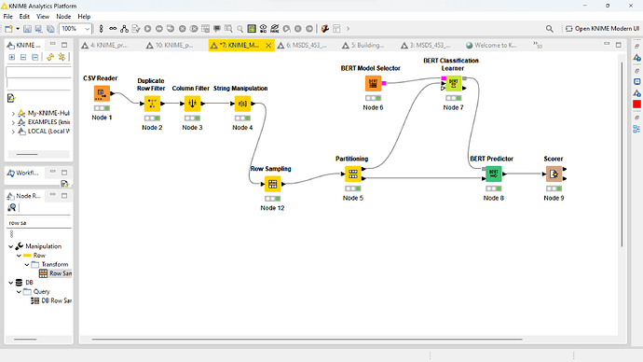This screenshot has height=362, width=643.
Task: Collapse the Transform folder
Action: click(x=27, y=265)
